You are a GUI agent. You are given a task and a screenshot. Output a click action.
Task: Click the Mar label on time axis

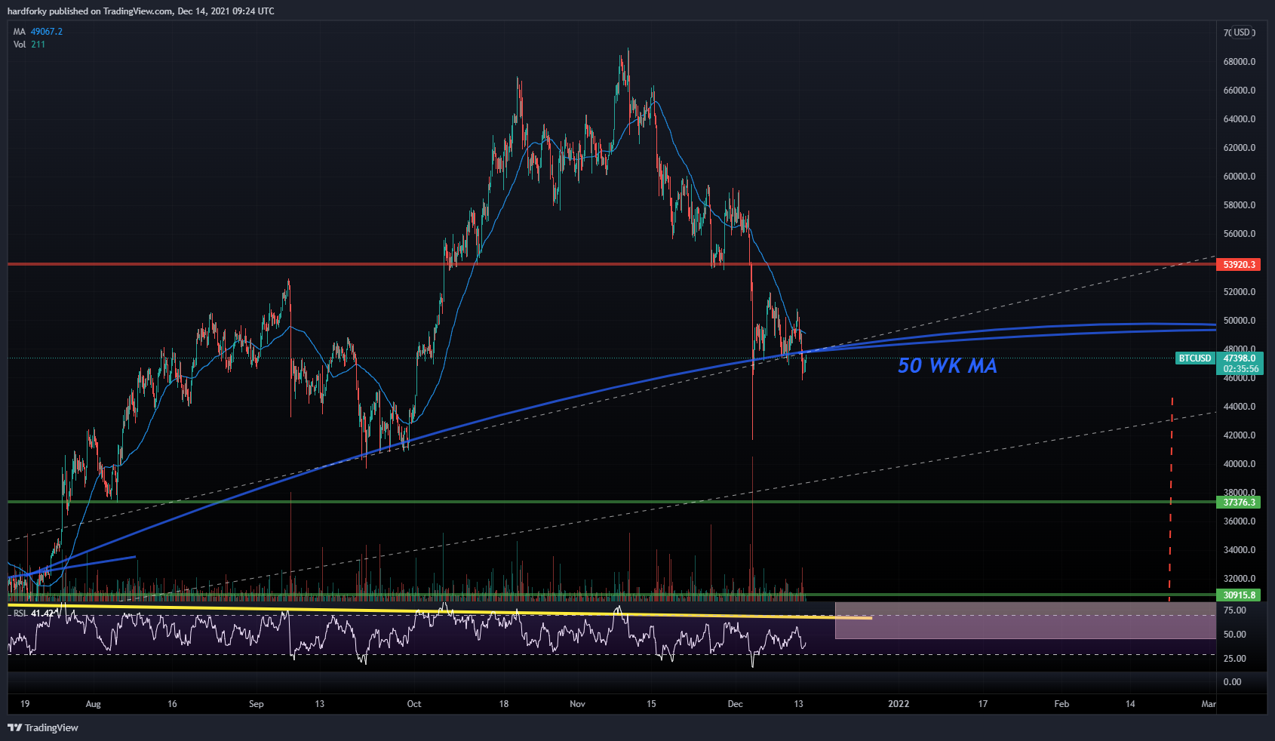1209,704
